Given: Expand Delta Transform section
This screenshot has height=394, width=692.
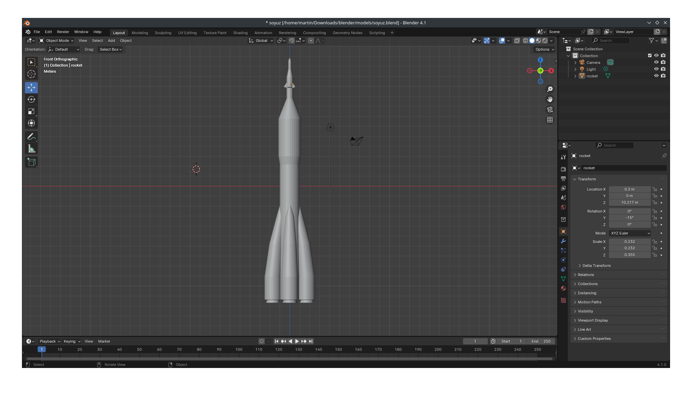Looking at the screenshot, I should 596,266.
